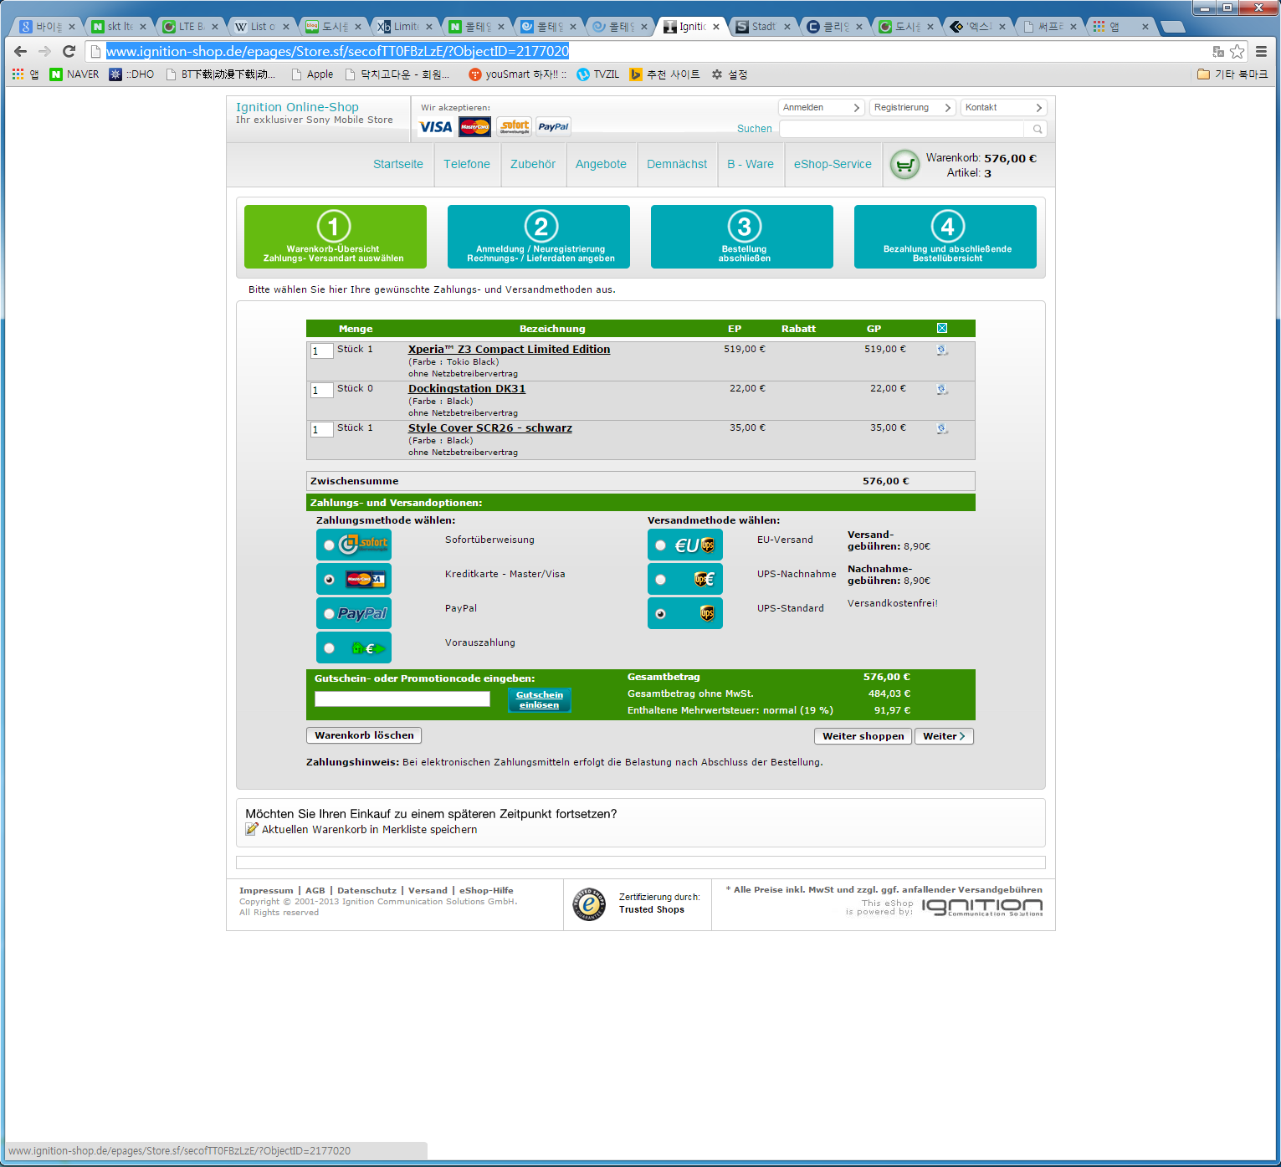Open Angebote navigation item
The height and width of the screenshot is (1167, 1281).
(601, 165)
